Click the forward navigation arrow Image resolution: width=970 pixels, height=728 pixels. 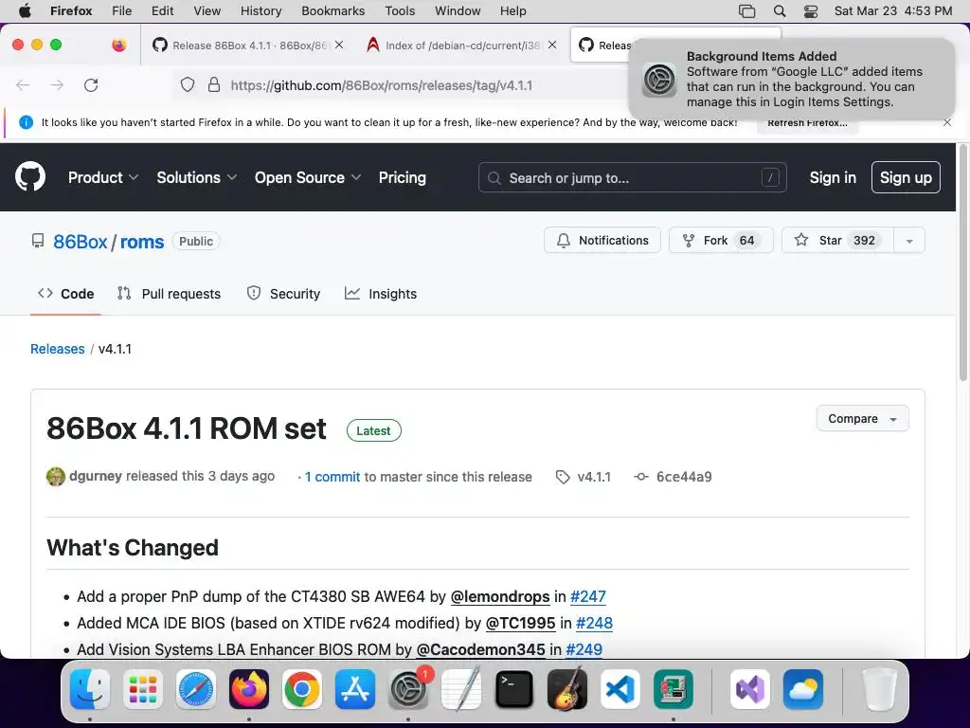tap(57, 85)
